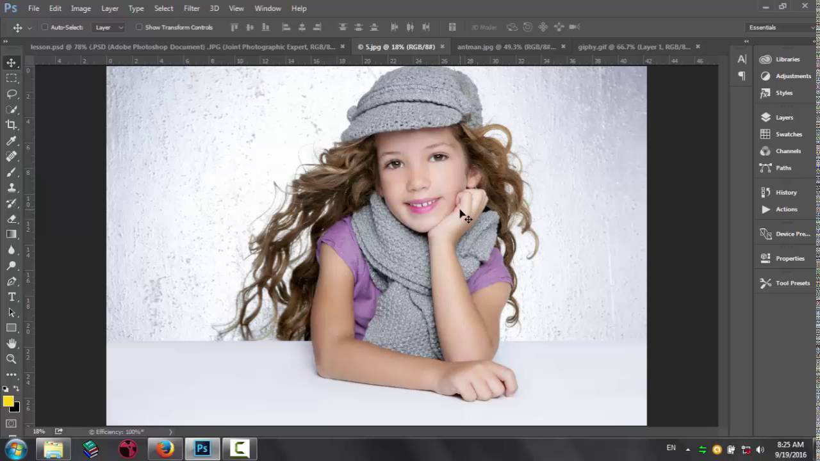Select the Dodge tool
Viewport: 820px width, 461px height.
point(12,266)
